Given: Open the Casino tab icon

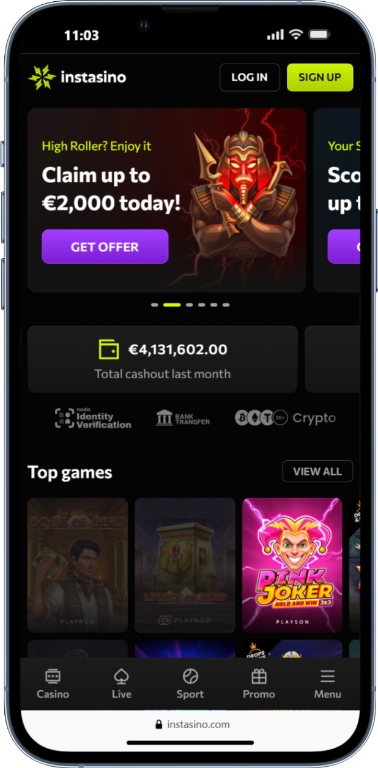Looking at the screenshot, I should coord(53,676).
